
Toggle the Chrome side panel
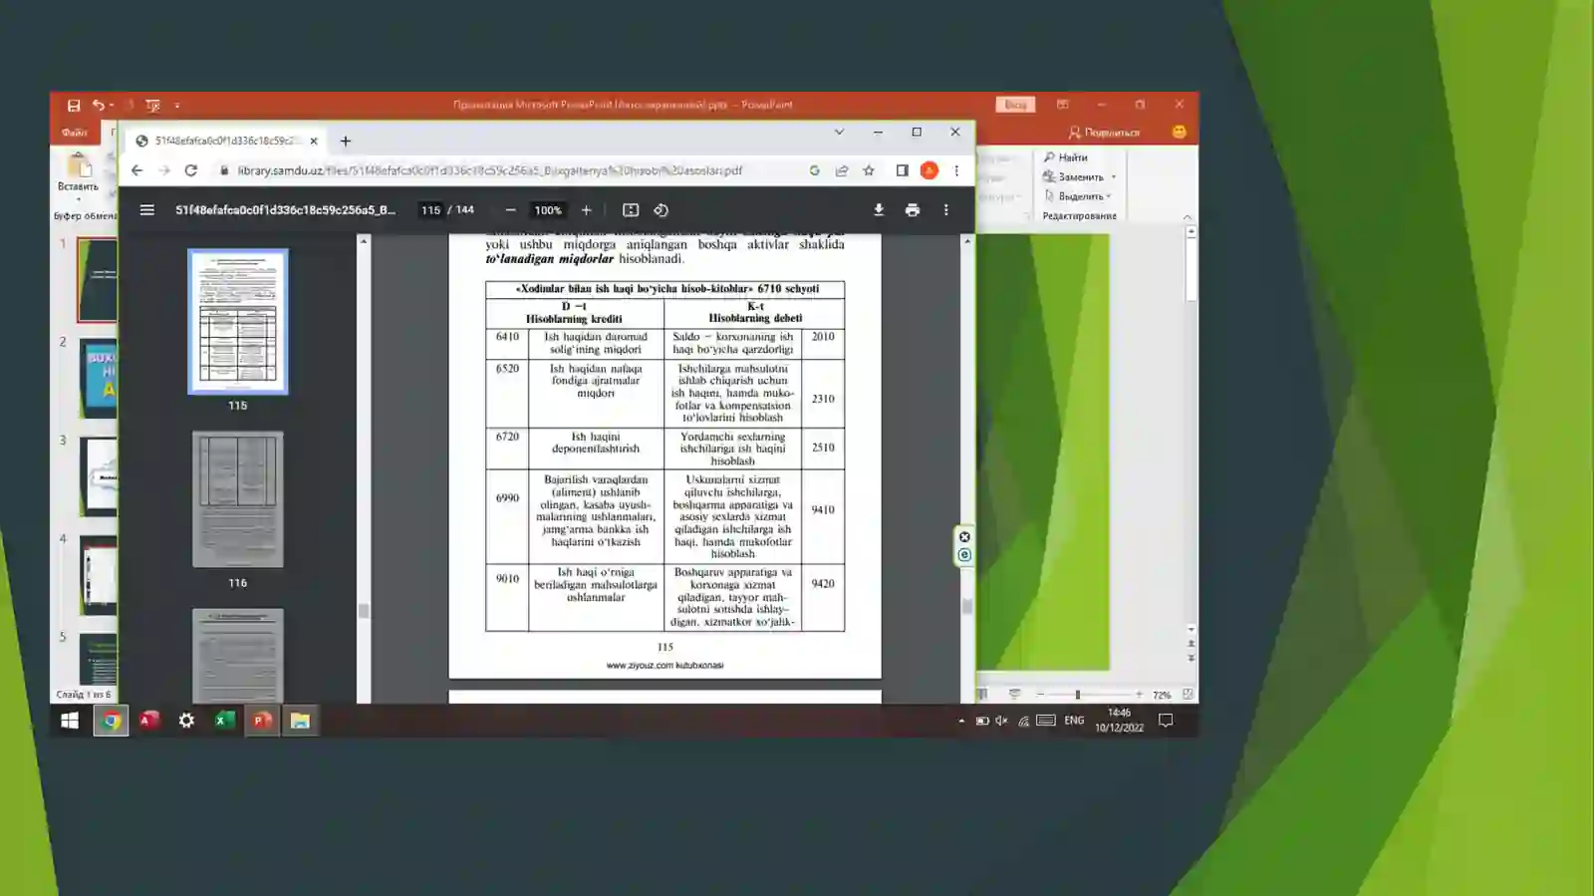point(902,170)
